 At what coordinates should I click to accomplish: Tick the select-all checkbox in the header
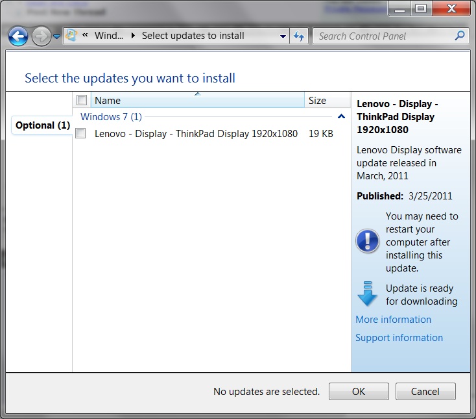pyautogui.click(x=82, y=100)
